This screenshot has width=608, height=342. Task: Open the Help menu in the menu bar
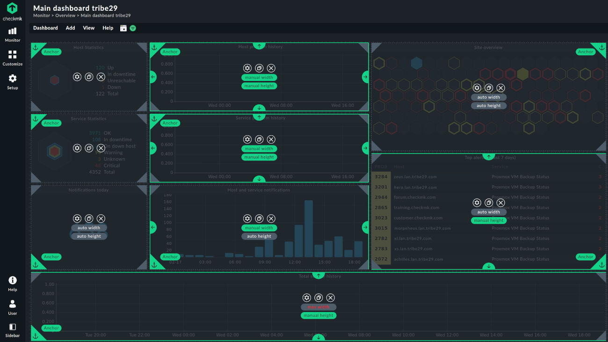(108, 28)
